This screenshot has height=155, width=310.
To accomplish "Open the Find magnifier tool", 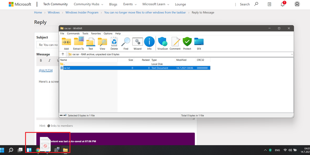I will pos(126,44).
